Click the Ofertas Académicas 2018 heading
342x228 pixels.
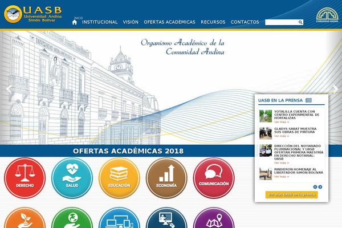pyautogui.click(x=128, y=151)
